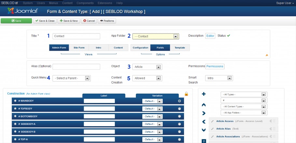
Task: Open the System menu
Action: click(28, 3)
